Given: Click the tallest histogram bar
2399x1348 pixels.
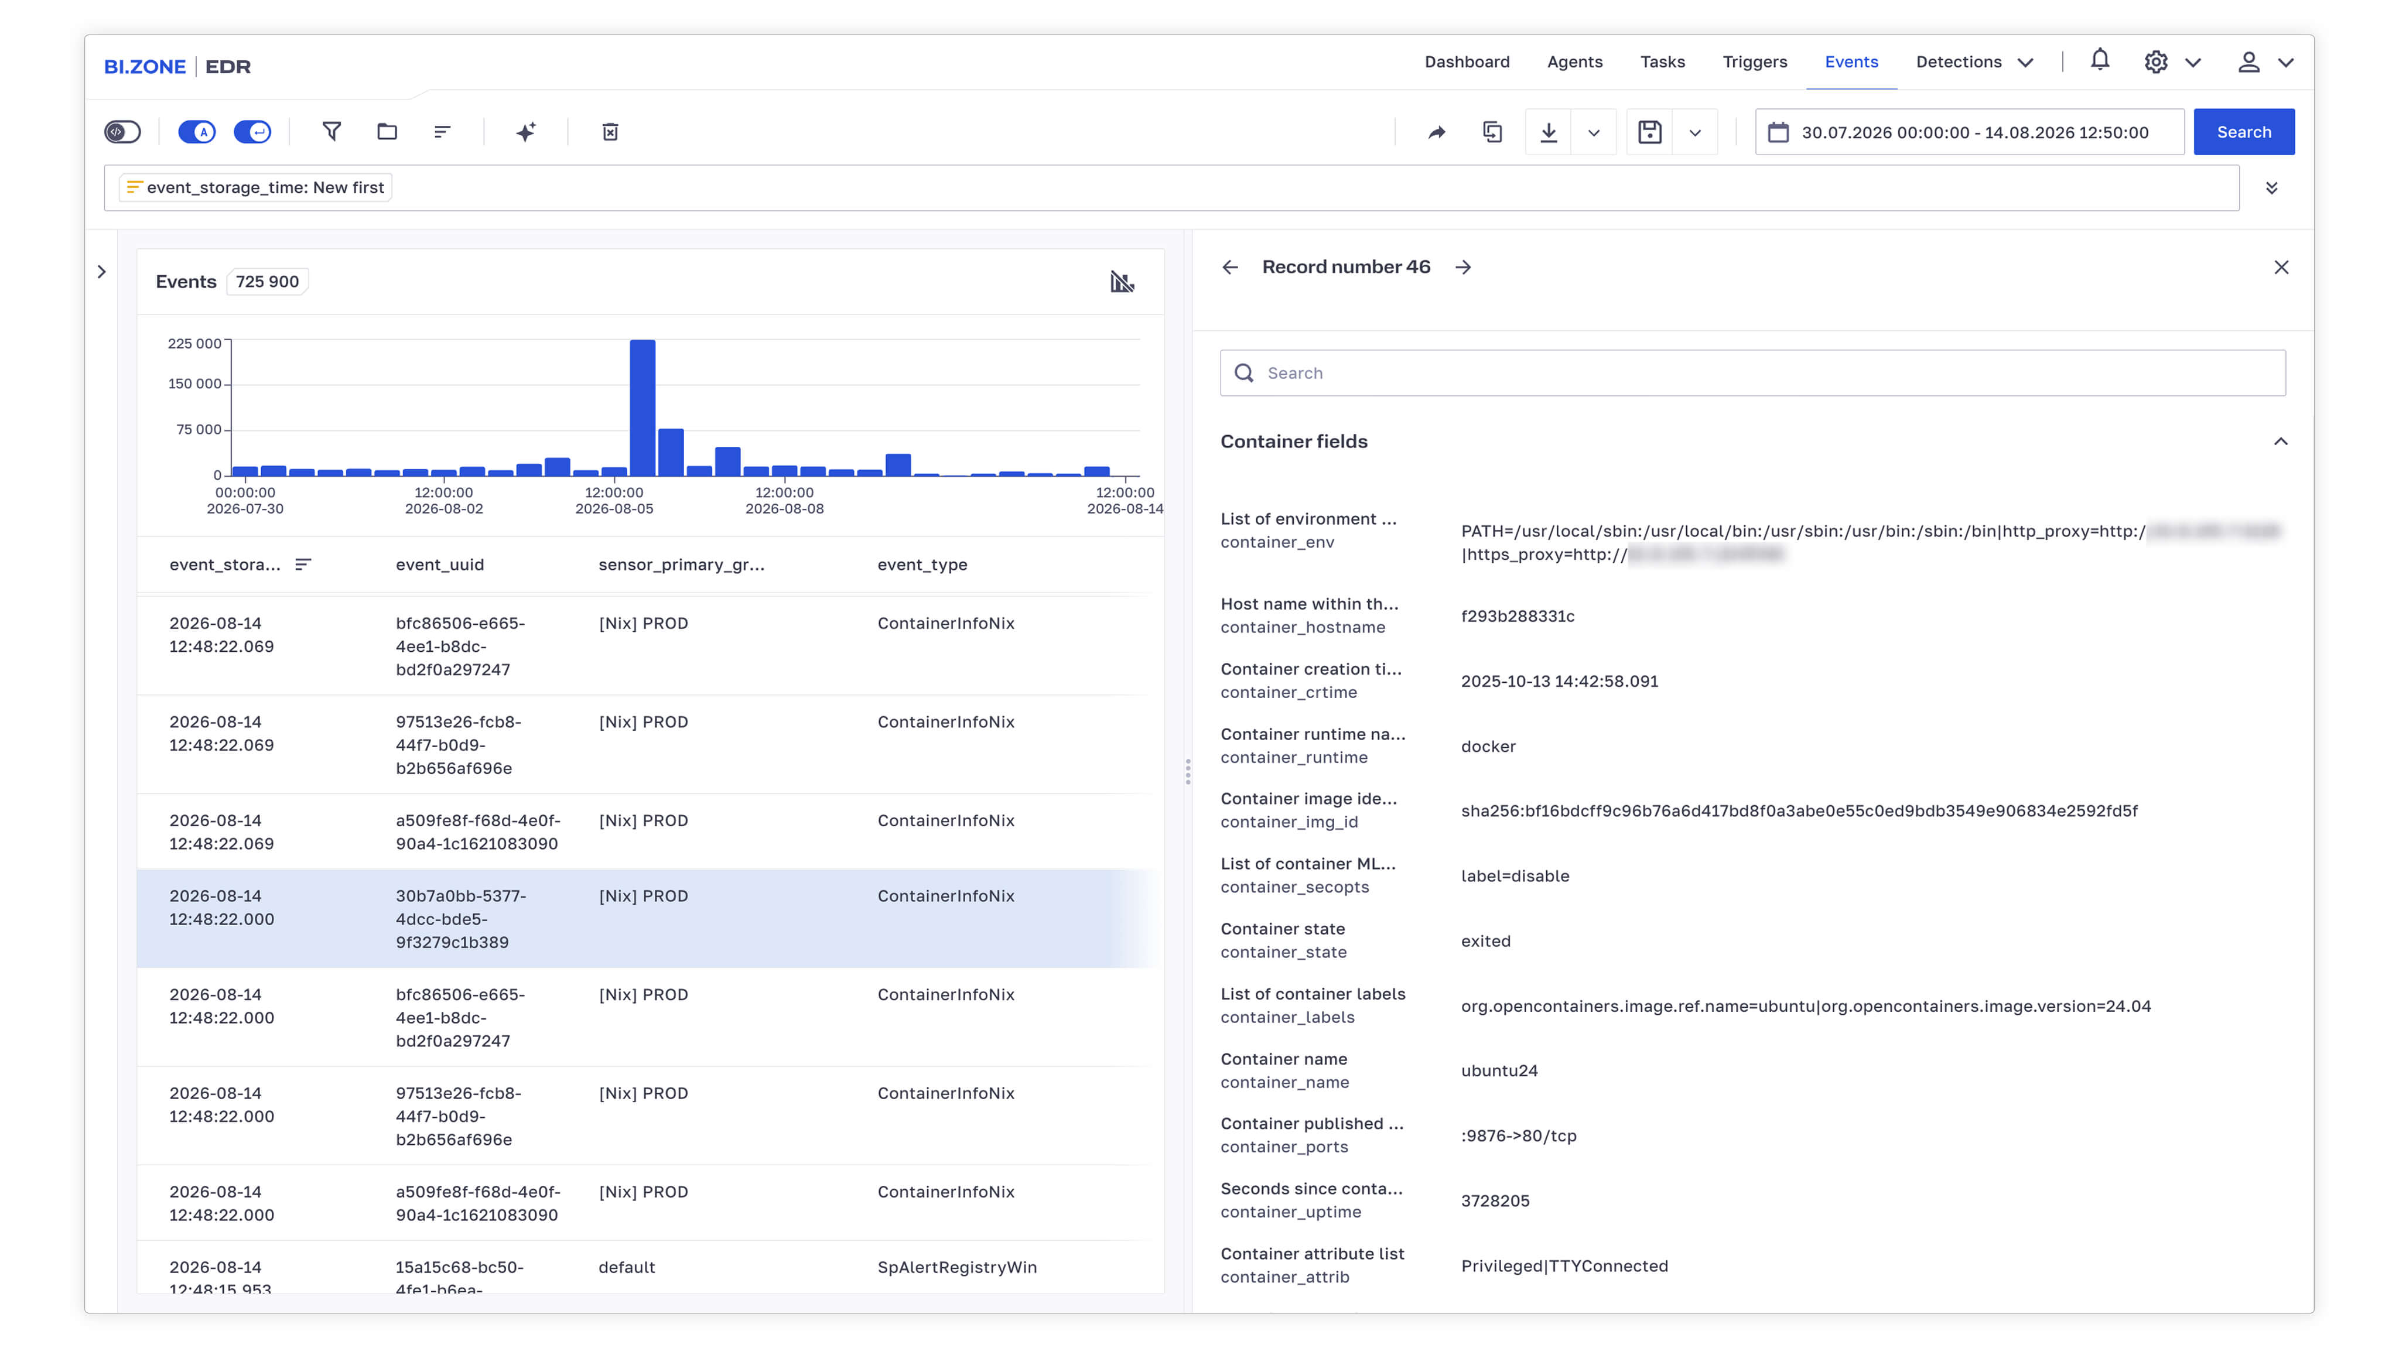Looking at the screenshot, I should 643,408.
